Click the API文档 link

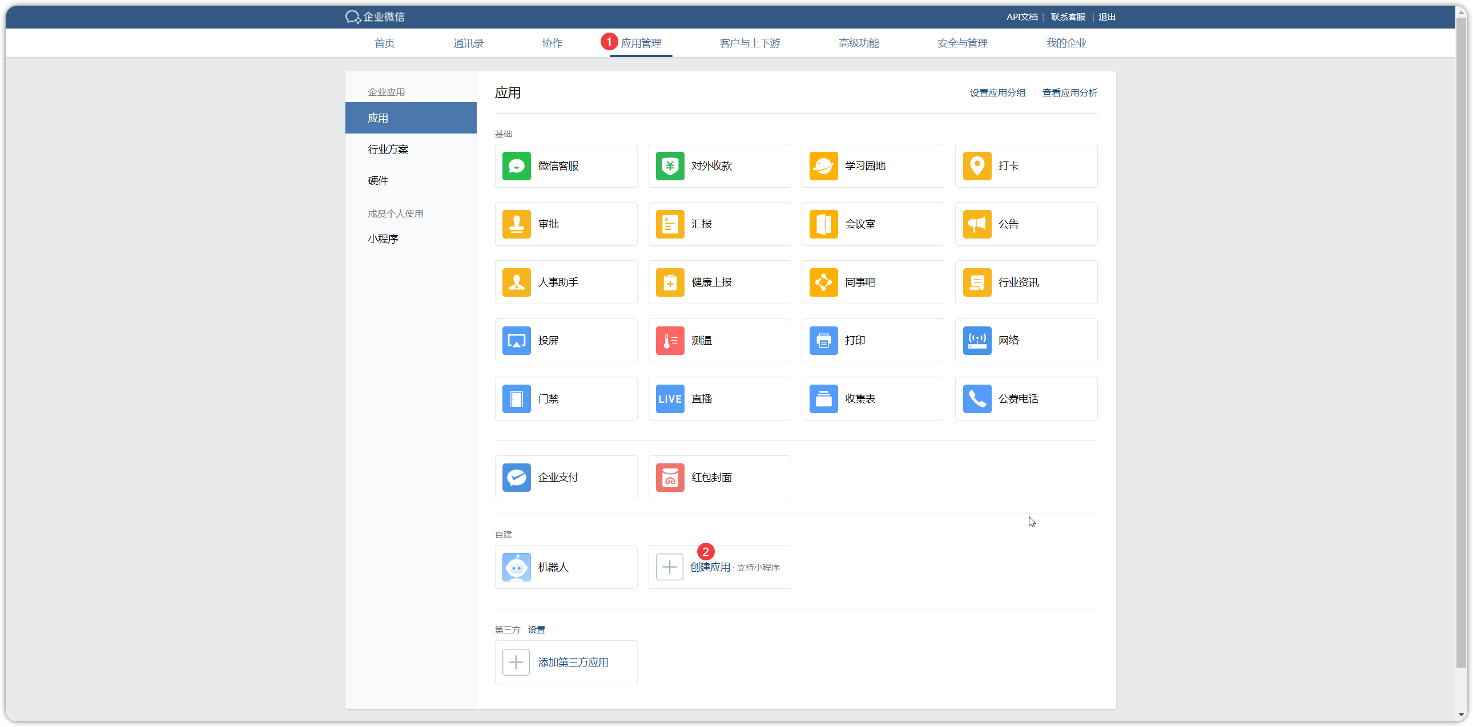(1022, 17)
